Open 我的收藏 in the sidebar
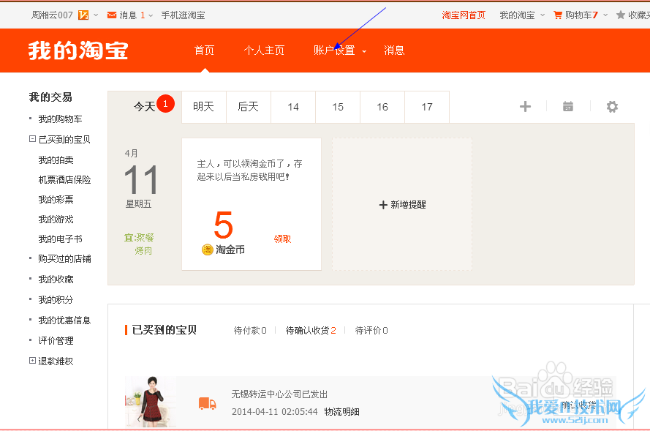This screenshot has height=431, width=650. pyautogui.click(x=56, y=280)
